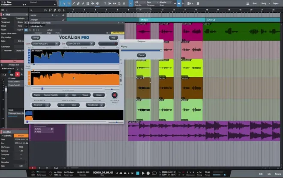The height and width of the screenshot is (178, 283).
Task: Click the lower overview zoom slider handle
Action: (x=117, y=122)
